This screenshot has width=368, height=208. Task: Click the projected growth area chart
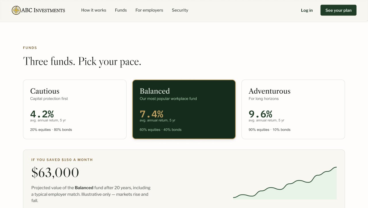(x=285, y=183)
